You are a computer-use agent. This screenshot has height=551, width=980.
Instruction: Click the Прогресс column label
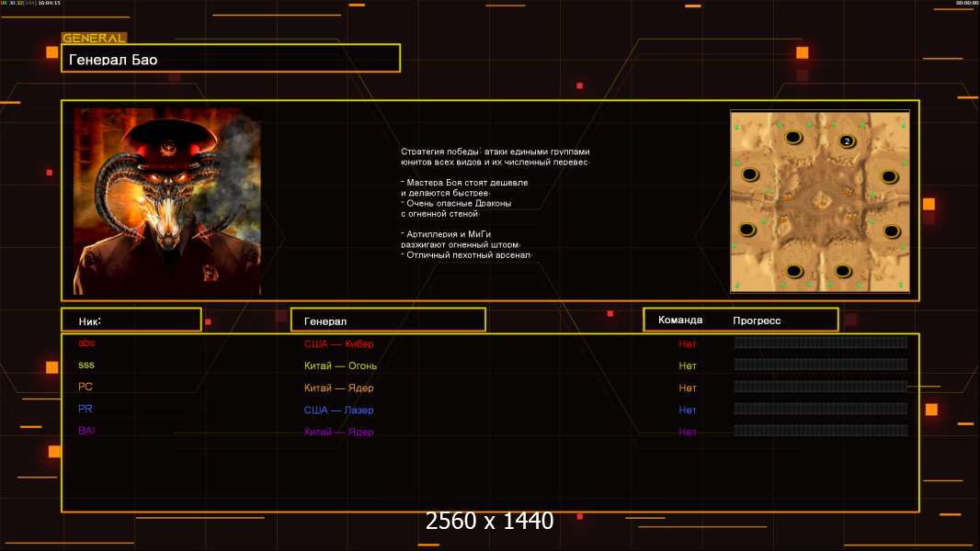(x=757, y=320)
